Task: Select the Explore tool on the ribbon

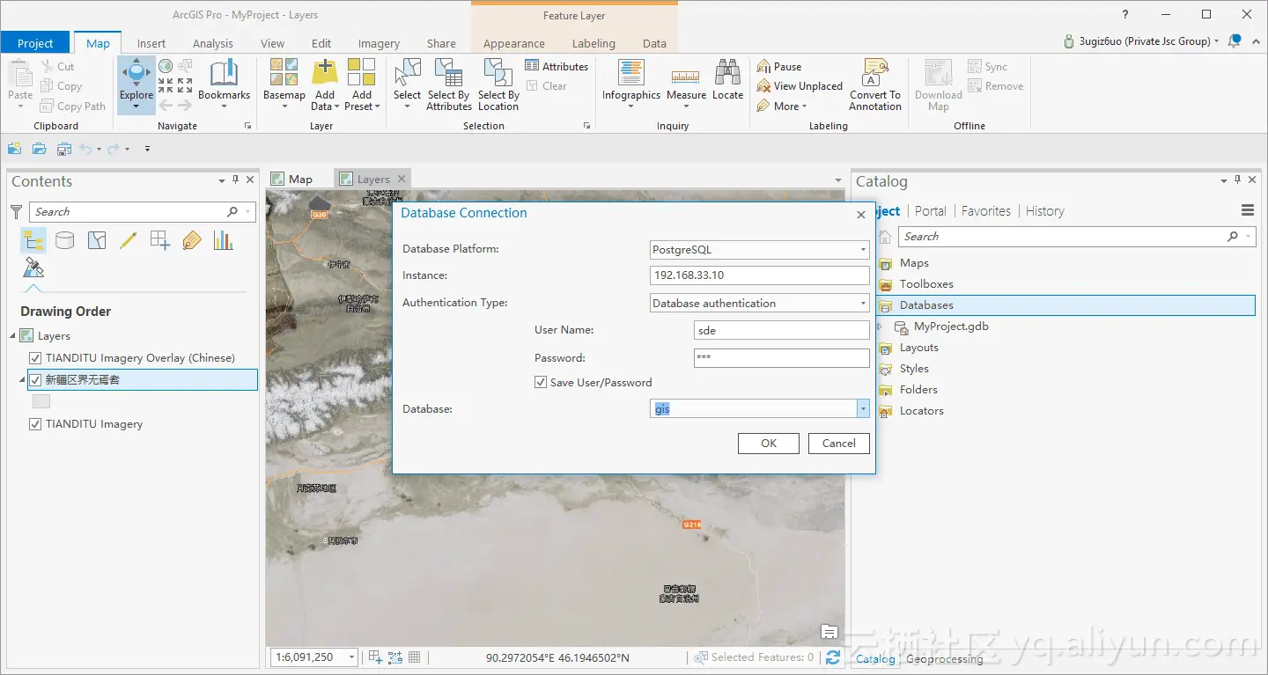Action: 135,84
